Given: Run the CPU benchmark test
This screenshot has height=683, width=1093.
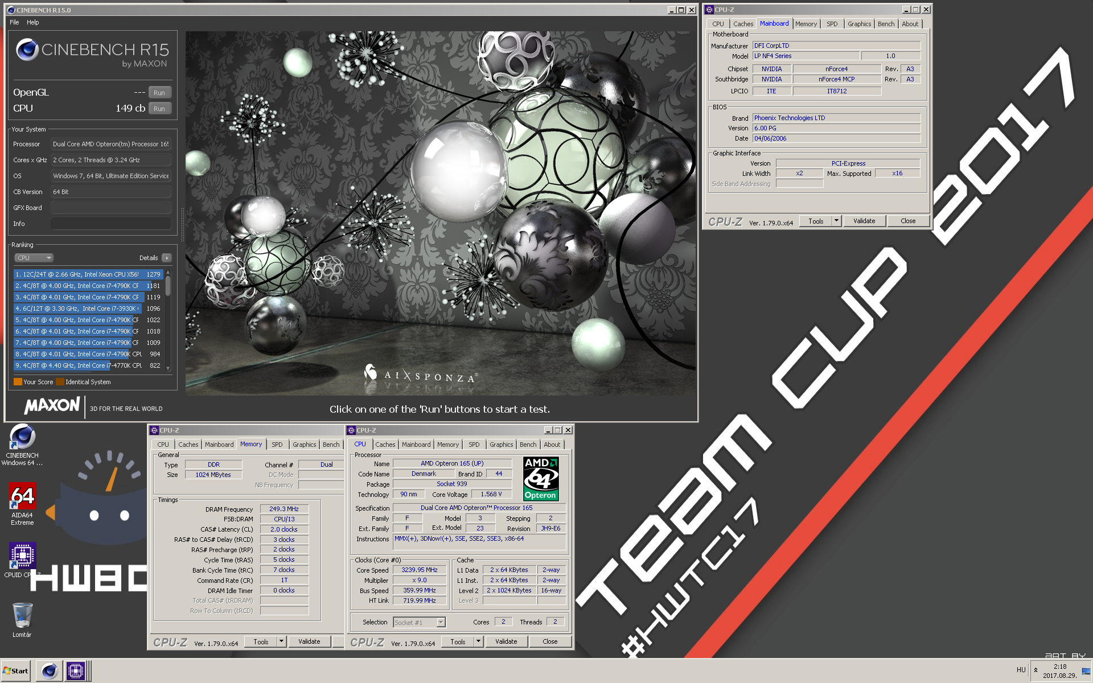Looking at the screenshot, I should point(159,109).
